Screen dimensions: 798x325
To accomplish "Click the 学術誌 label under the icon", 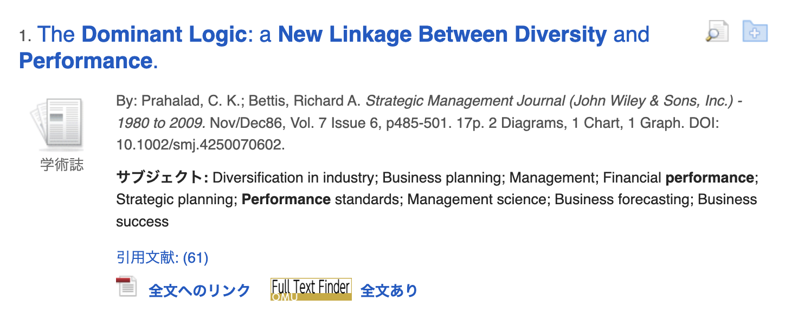I will point(62,165).
